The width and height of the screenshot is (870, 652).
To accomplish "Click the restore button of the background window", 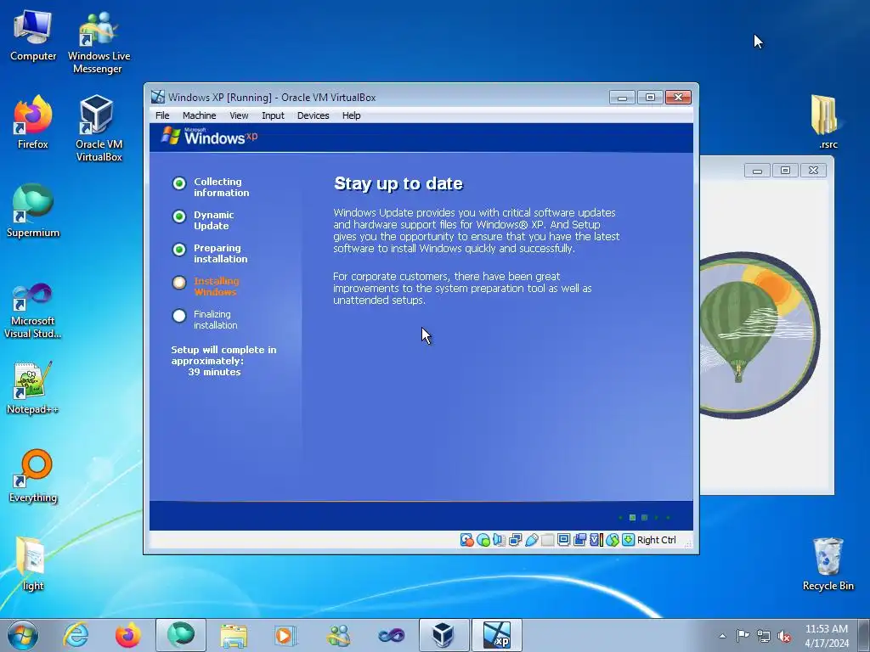I will [785, 170].
